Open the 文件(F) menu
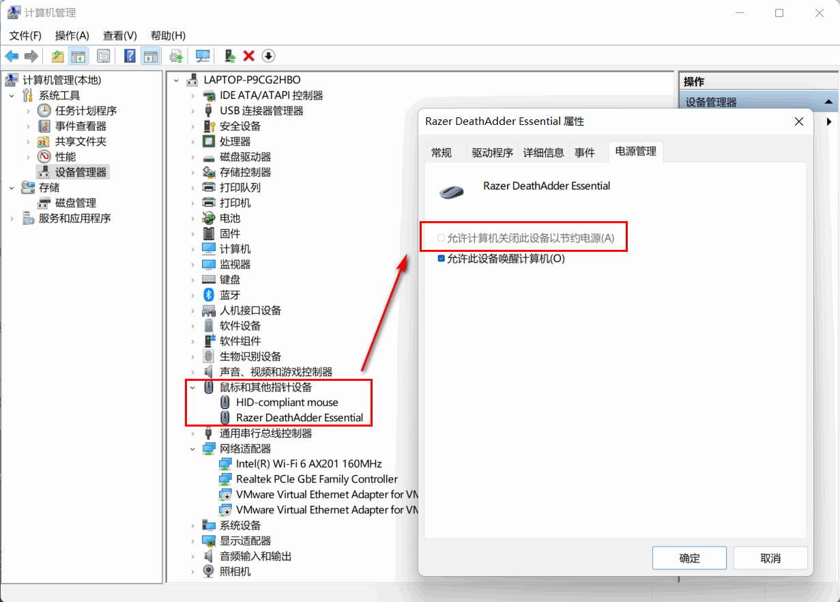The width and height of the screenshot is (840, 602). coord(25,35)
